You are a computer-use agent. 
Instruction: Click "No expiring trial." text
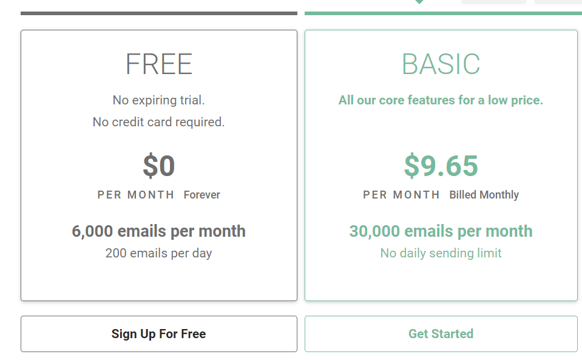[159, 100]
